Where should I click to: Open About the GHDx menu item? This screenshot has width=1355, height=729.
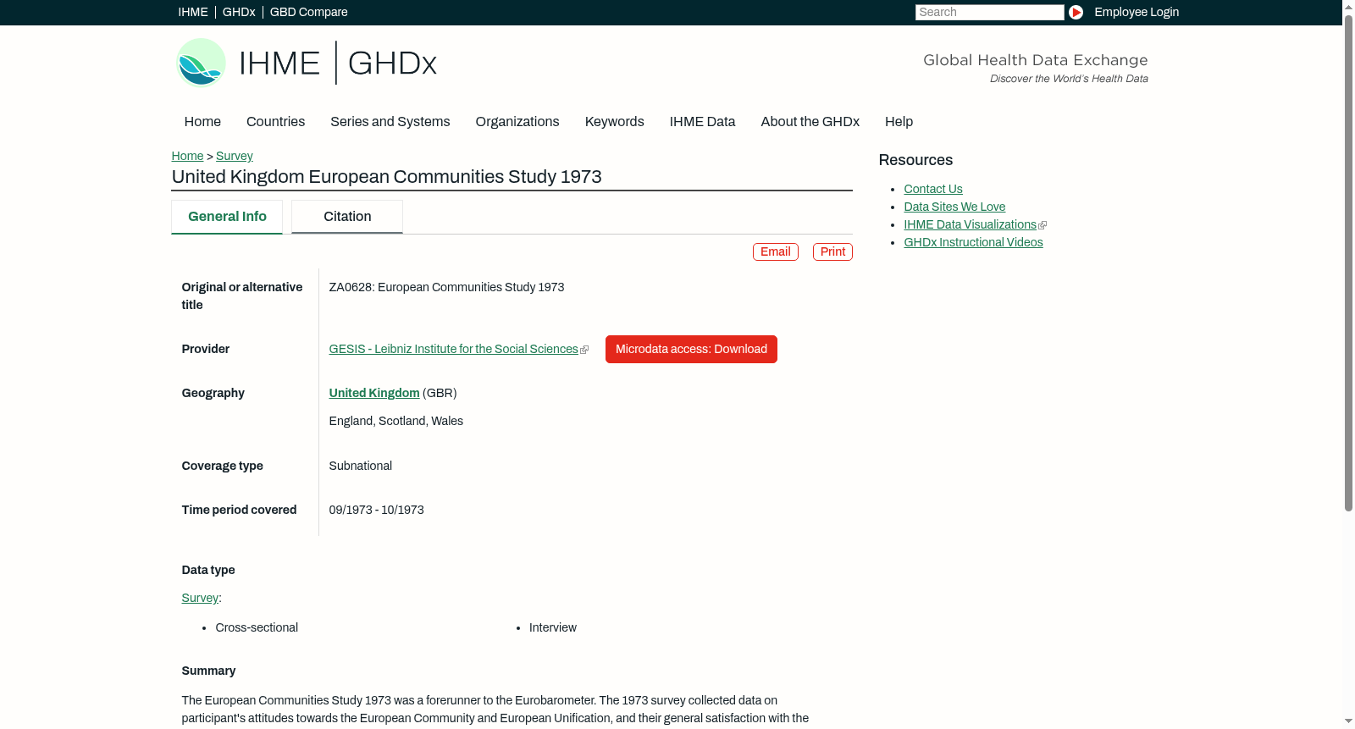(810, 122)
